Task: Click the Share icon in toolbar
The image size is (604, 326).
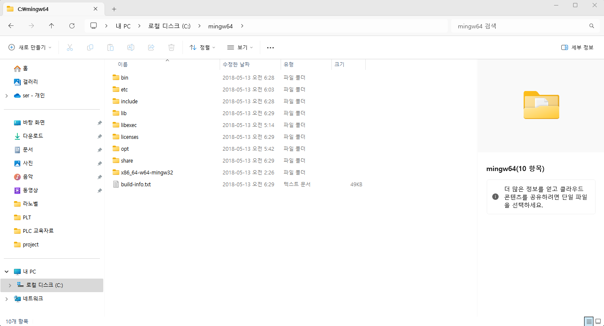Action: coord(151,47)
